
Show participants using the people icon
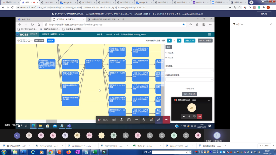[x=159, y=120]
